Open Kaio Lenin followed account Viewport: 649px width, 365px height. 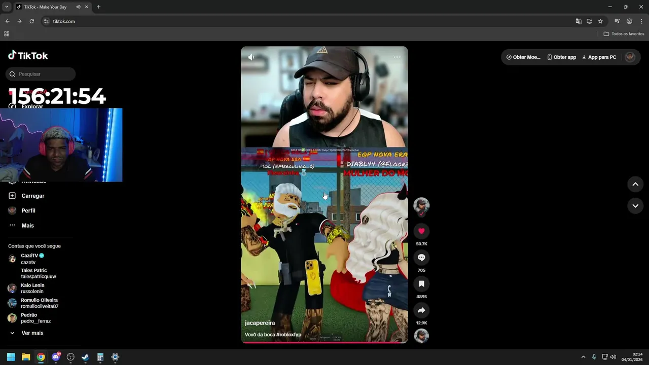pos(32,288)
